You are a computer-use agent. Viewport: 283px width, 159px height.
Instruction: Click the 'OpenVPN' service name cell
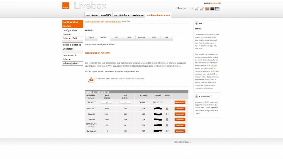point(91,119)
